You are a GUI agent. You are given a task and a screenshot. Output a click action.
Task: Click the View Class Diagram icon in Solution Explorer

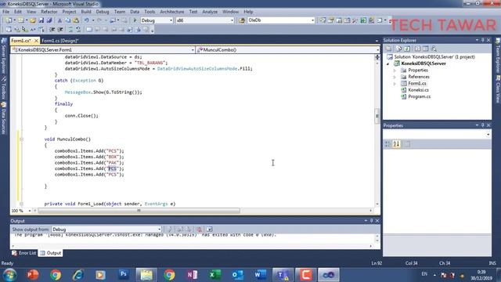pos(434,49)
